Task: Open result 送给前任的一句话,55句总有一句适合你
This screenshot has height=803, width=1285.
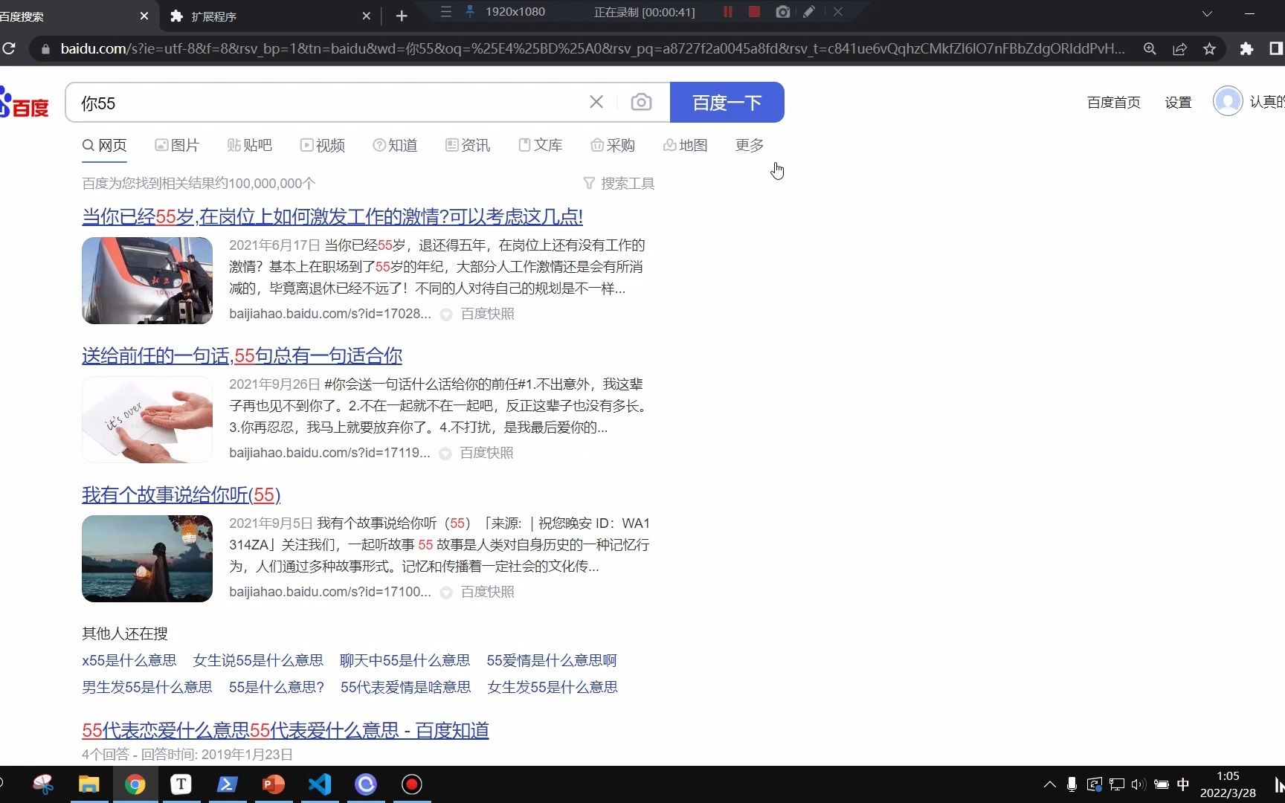Action: (242, 355)
